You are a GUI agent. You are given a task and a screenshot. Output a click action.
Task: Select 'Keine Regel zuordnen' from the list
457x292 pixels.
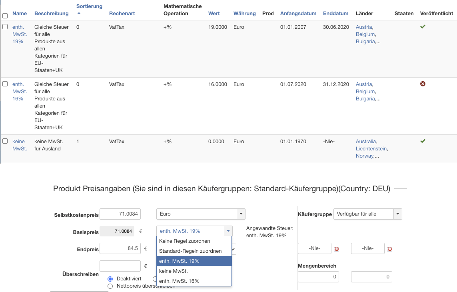[x=184, y=241]
